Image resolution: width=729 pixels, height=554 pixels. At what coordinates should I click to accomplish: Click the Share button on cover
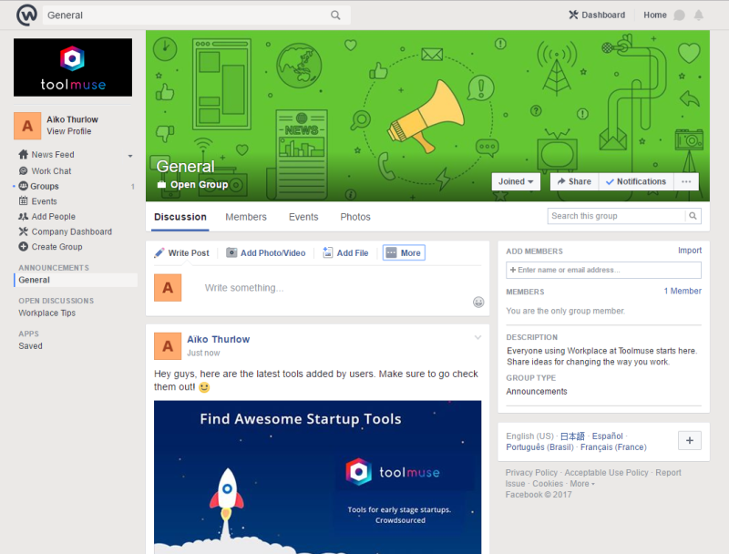(575, 181)
